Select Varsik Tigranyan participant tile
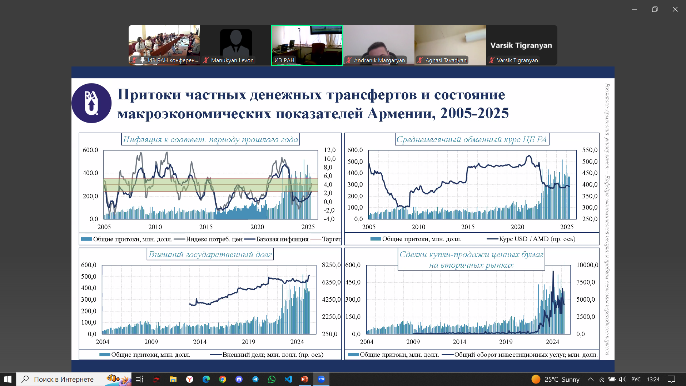This screenshot has height=386, width=686. click(x=522, y=45)
